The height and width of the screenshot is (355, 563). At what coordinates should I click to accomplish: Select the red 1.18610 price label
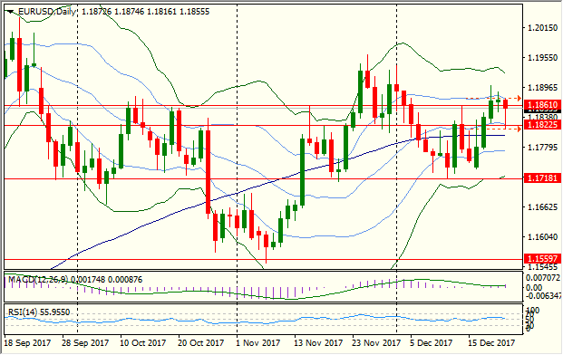[542, 105]
